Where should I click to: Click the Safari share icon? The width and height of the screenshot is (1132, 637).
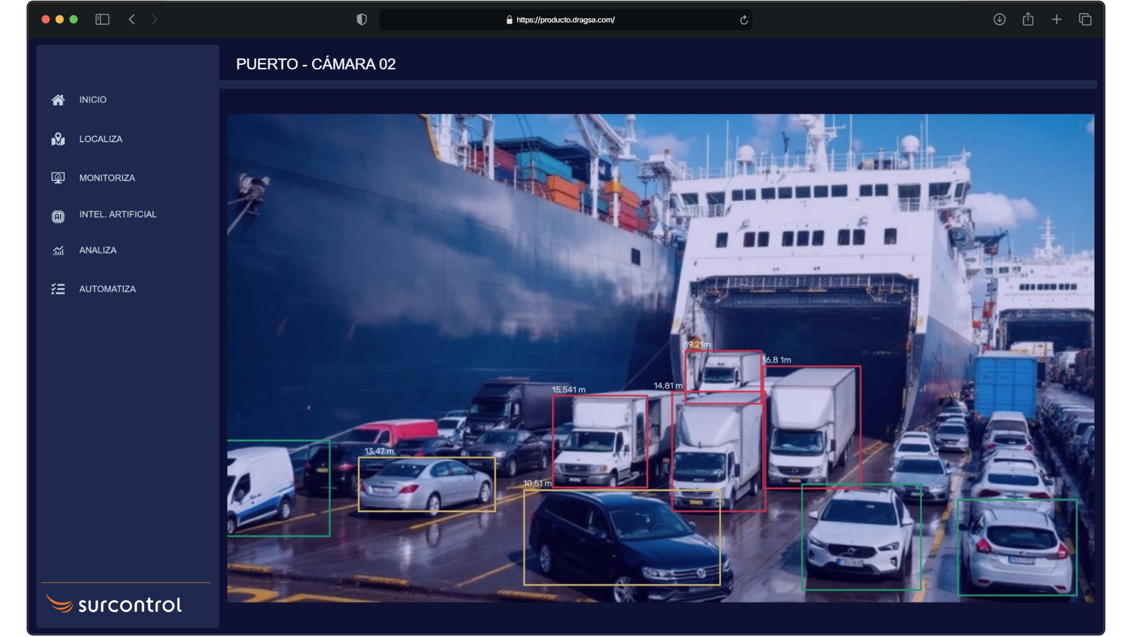coord(1028,19)
